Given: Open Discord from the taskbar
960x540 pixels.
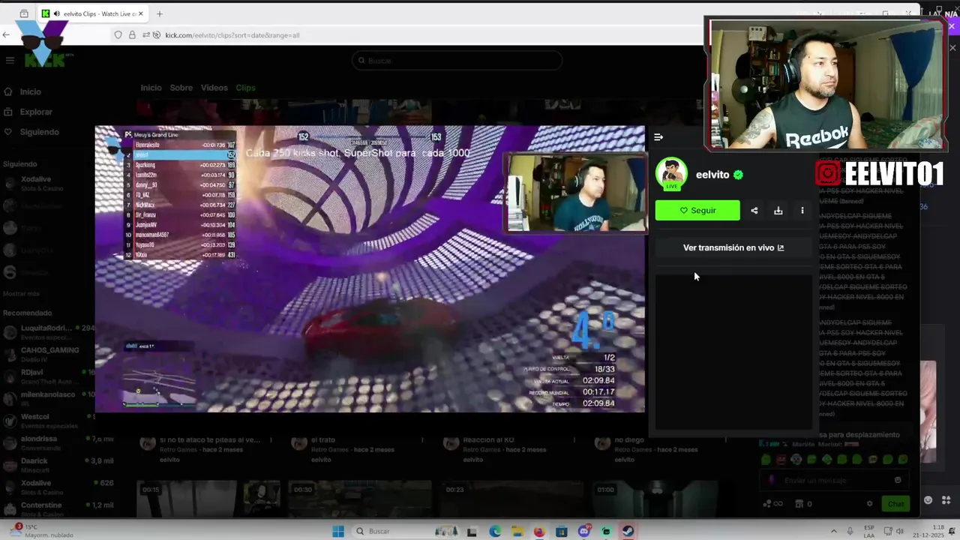Looking at the screenshot, I should (x=583, y=532).
